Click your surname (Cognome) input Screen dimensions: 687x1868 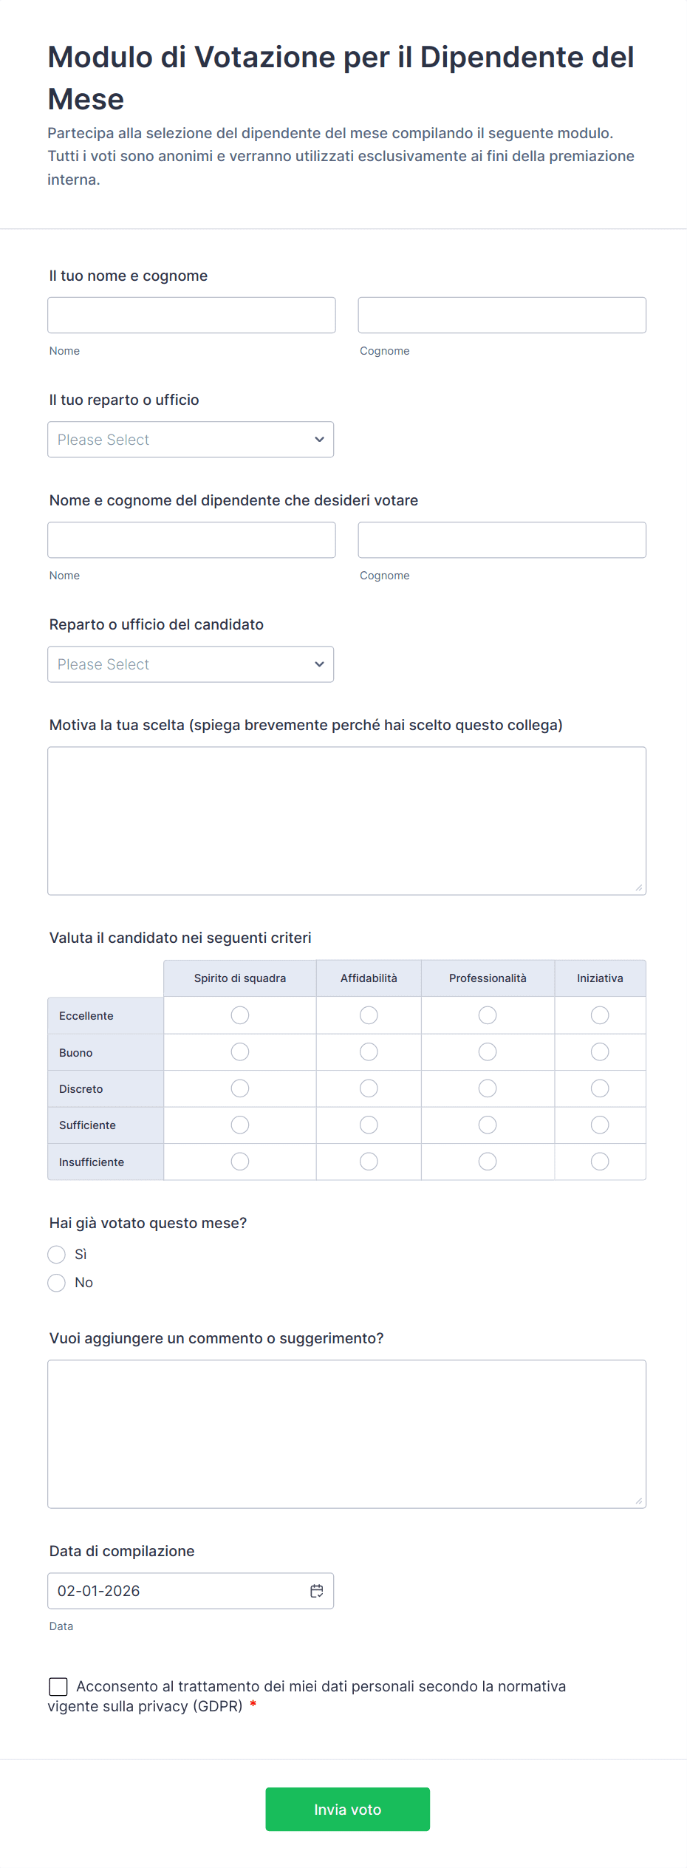pyautogui.click(x=502, y=316)
